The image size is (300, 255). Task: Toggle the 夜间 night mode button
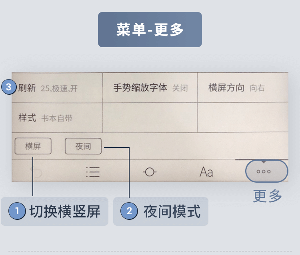(83, 146)
